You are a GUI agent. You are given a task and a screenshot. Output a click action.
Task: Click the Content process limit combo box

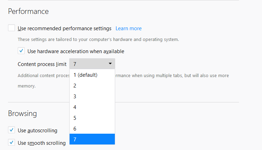coord(92,64)
